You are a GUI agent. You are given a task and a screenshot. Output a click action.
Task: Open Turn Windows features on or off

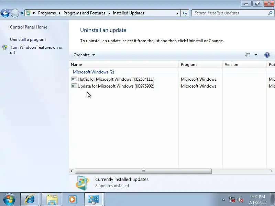click(x=36, y=50)
